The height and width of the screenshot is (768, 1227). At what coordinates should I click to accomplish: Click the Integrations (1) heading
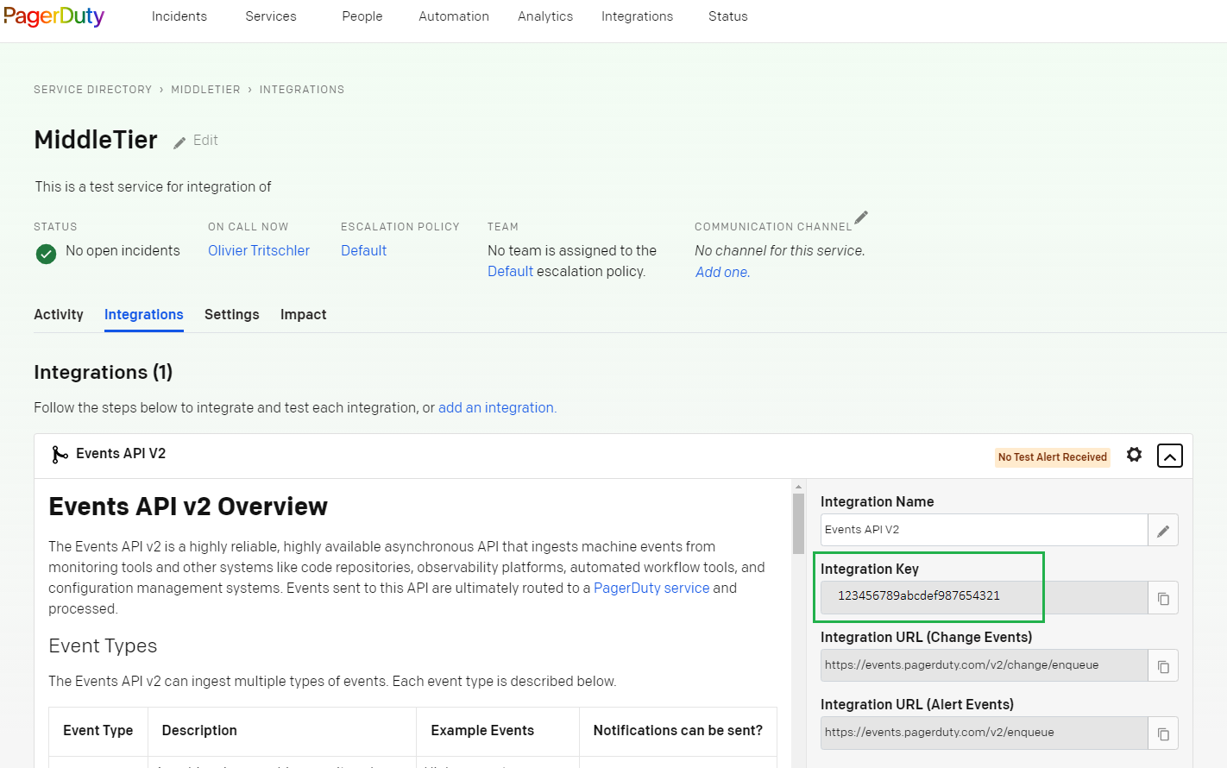pos(104,373)
